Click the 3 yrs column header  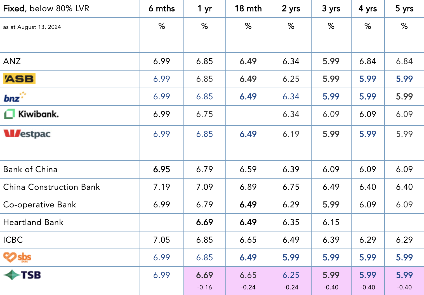(x=331, y=9)
